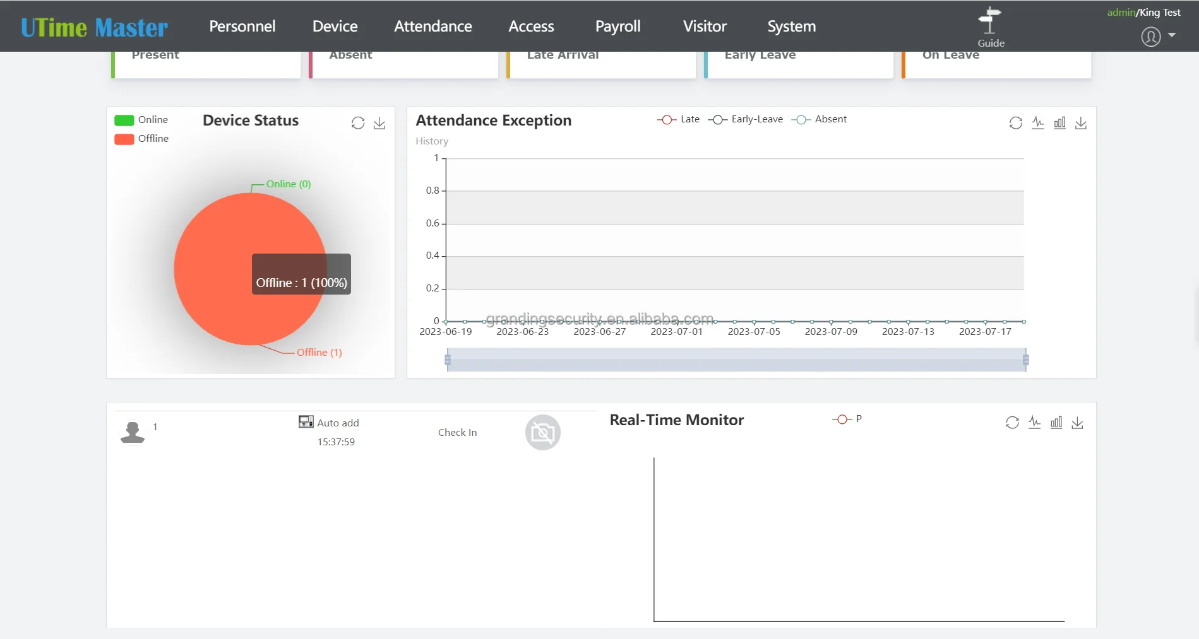Screen dimensions: 1199x639
Task: Open the Personnel menu
Action: [242, 26]
